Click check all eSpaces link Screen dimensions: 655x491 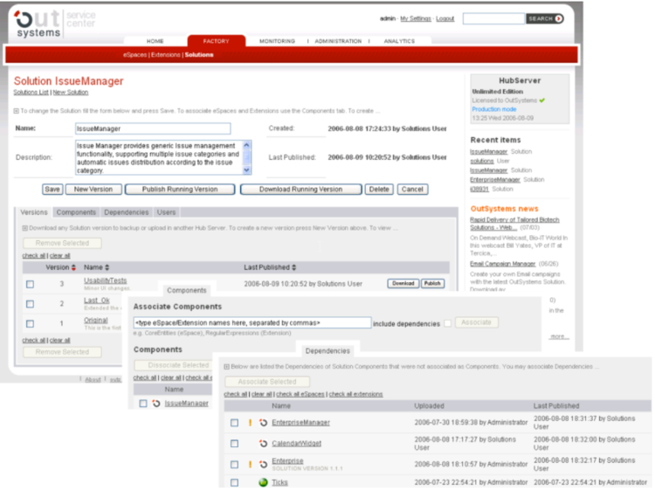300,394
